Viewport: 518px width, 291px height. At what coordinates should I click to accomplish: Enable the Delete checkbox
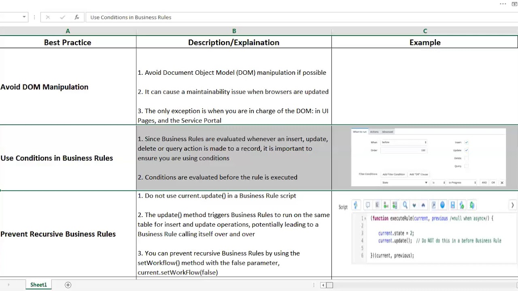466,158
